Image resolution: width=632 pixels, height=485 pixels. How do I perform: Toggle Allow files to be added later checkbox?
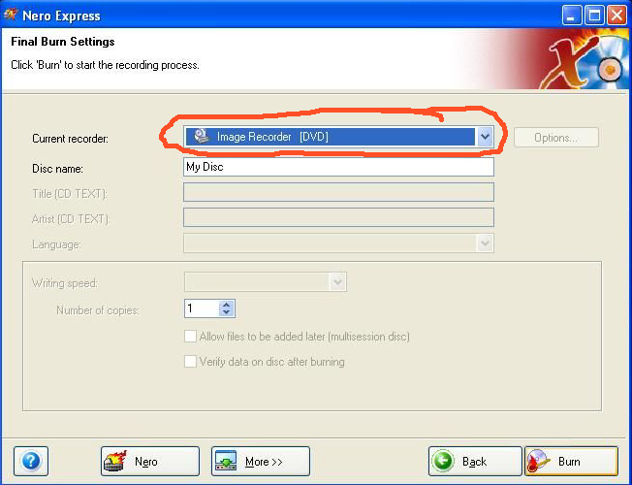click(x=190, y=337)
